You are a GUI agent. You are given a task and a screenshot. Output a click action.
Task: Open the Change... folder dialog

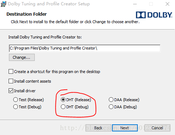pyautogui.click(x=22, y=57)
